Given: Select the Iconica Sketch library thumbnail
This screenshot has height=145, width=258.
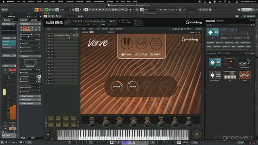Looking at the screenshot, I should (x=244, y=62).
